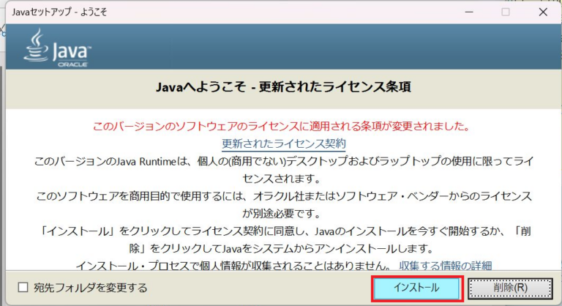The height and width of the screenshot is (306, 562).
Task: Click the インストール button
Action: (x=417, y=288)
